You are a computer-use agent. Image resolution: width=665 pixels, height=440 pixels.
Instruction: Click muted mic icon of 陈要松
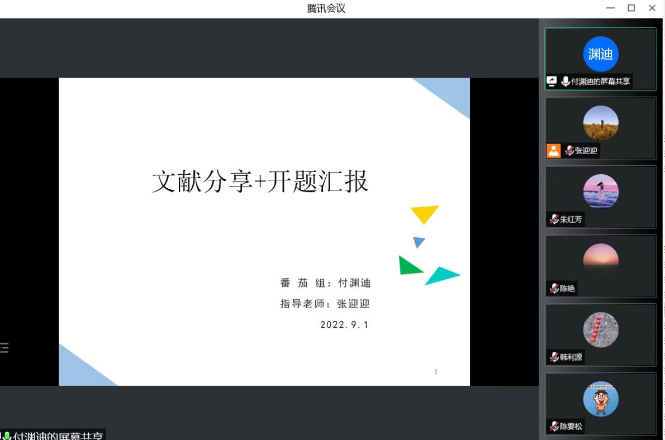pyautogui.click(x=554, y=426)
